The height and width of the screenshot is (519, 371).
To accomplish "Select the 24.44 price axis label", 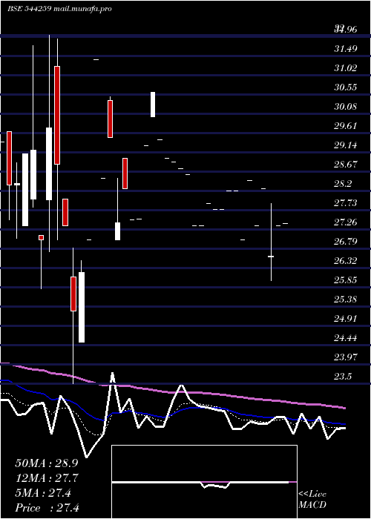I will point(346,337).
